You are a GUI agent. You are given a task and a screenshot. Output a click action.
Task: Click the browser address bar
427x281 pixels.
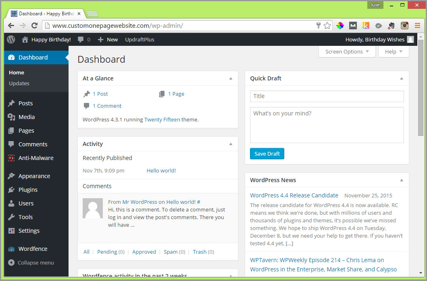pyautogui.click(x=180, y=25)
